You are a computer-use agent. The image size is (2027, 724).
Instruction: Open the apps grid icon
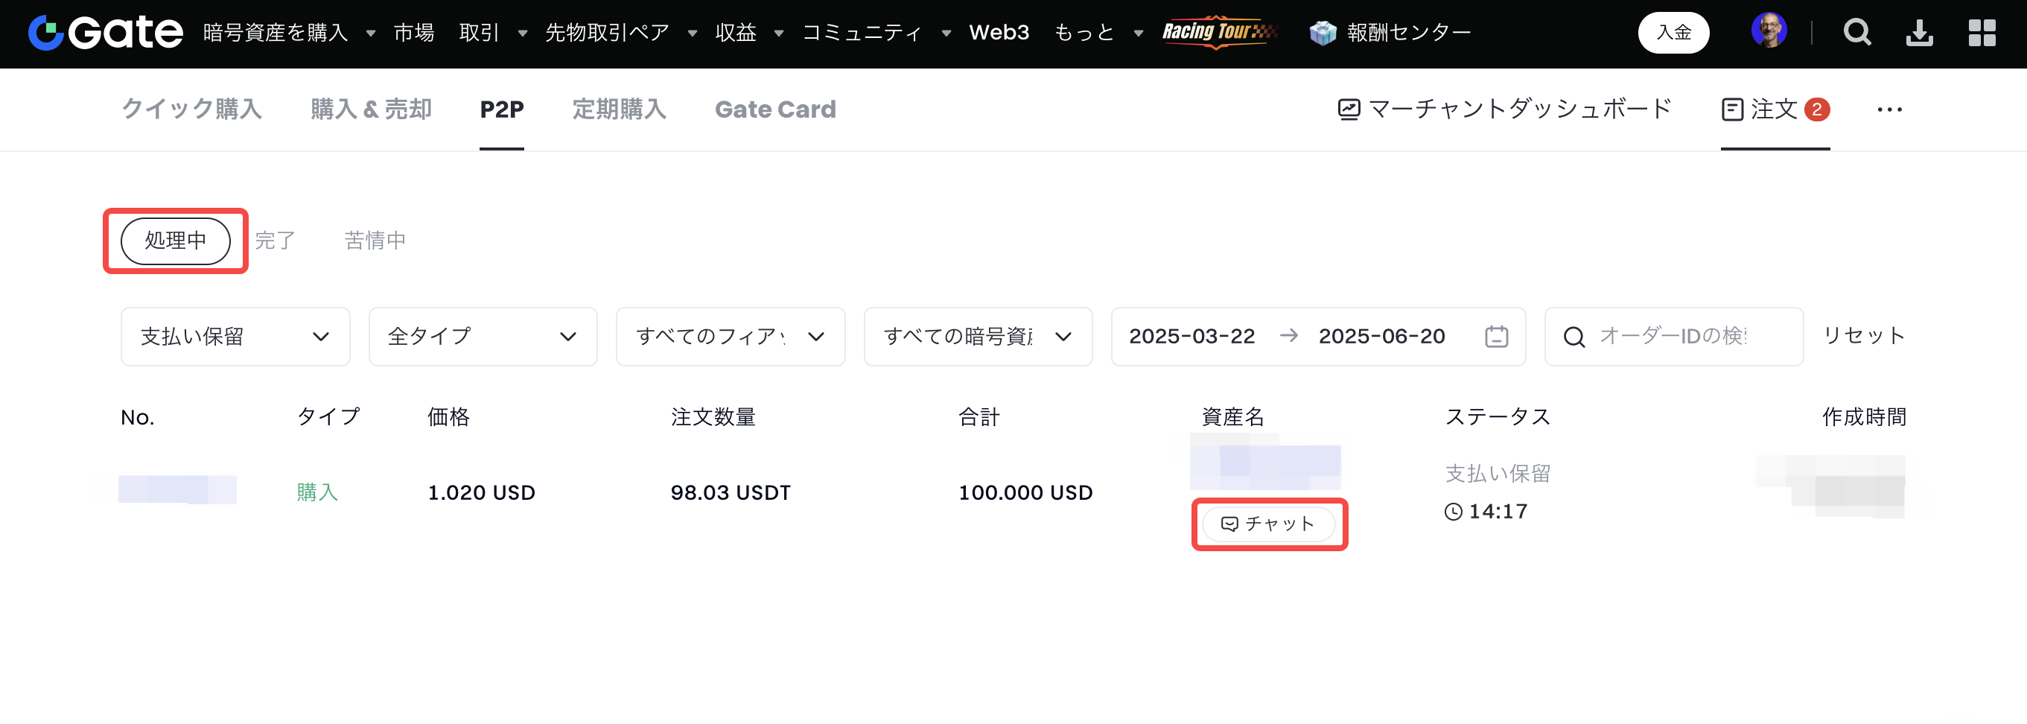(1982, 33)
